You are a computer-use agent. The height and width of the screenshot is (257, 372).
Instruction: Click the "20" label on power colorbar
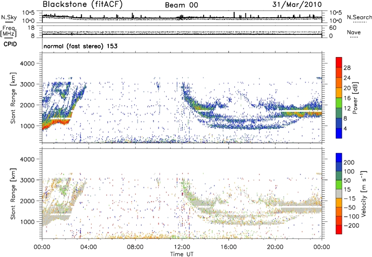347,88
